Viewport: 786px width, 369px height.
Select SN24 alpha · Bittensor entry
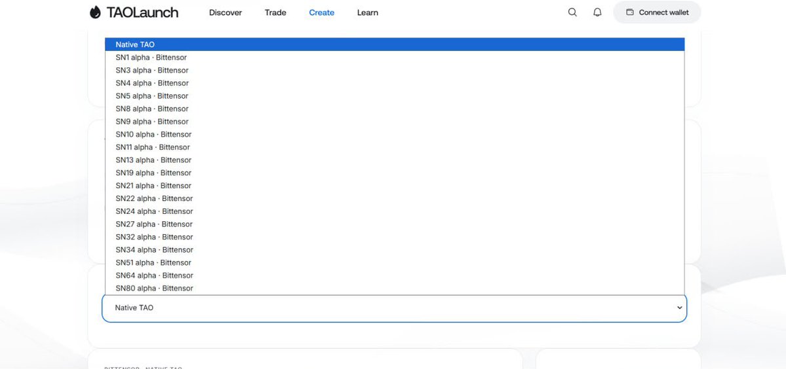point(395,211)
